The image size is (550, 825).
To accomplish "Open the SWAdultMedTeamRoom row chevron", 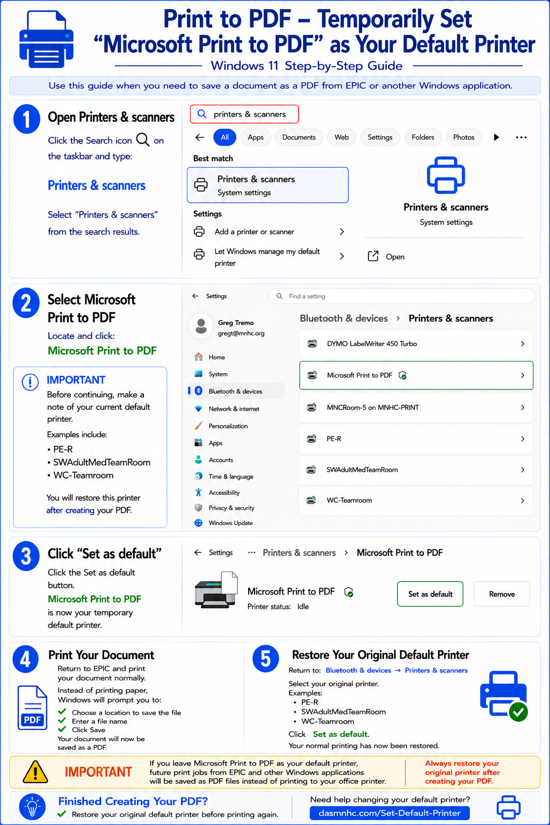I will [x=523, y=470].
